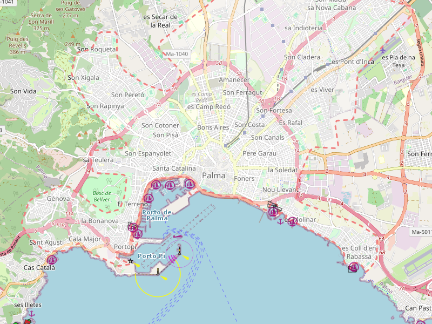Select the rightmost marina icon below Santa Catalina

point(189,184)
